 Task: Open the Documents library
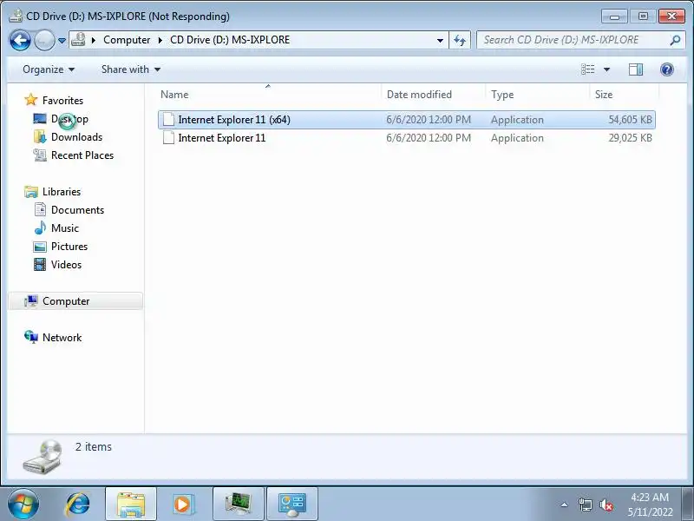pos(77,210)
